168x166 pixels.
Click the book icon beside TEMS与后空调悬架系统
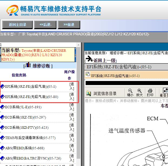coord(2,138)
